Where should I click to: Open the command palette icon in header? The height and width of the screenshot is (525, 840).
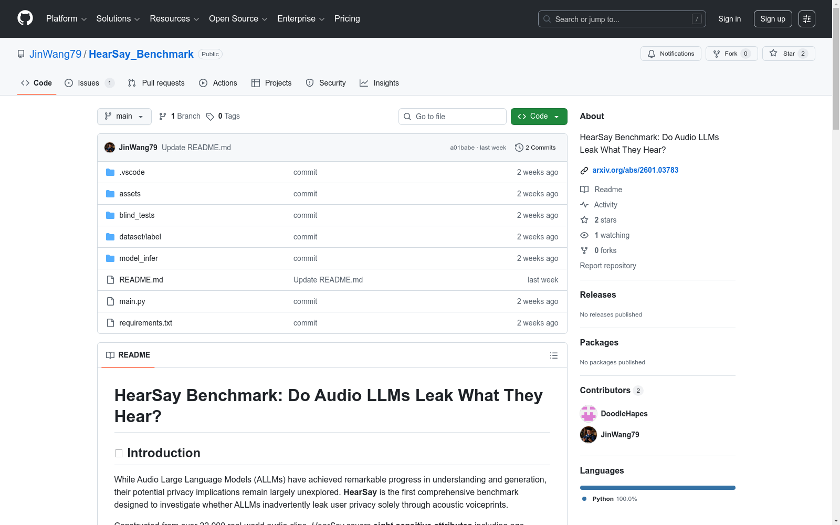tap(806, 19)
